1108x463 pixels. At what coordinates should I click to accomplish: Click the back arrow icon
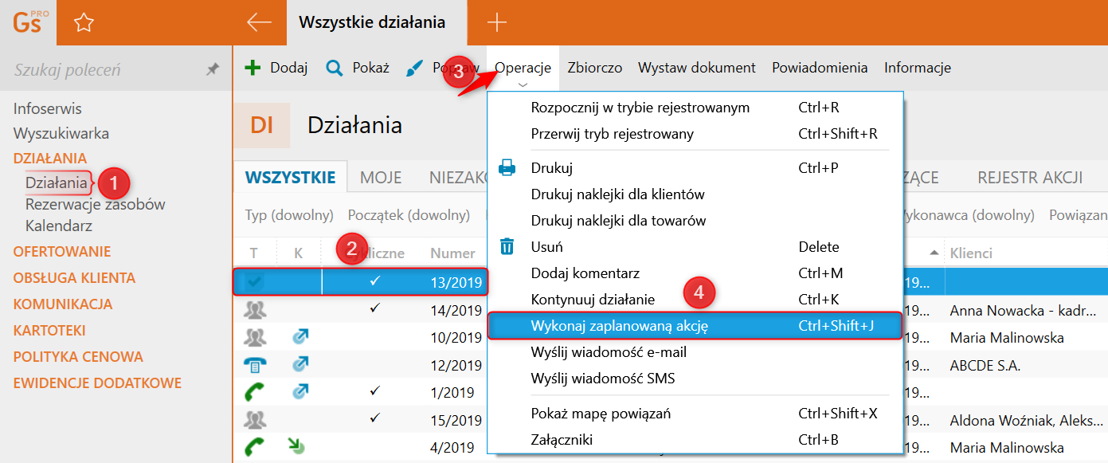click(259, 23)
